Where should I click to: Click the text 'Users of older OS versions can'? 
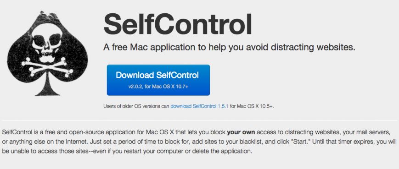click(136, 106)
